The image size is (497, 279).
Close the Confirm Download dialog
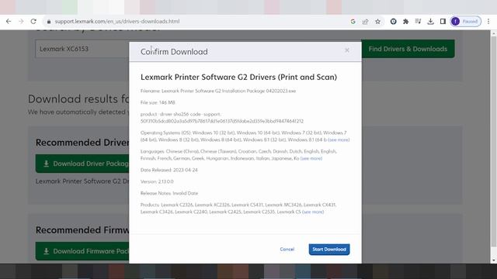[347, 50]
